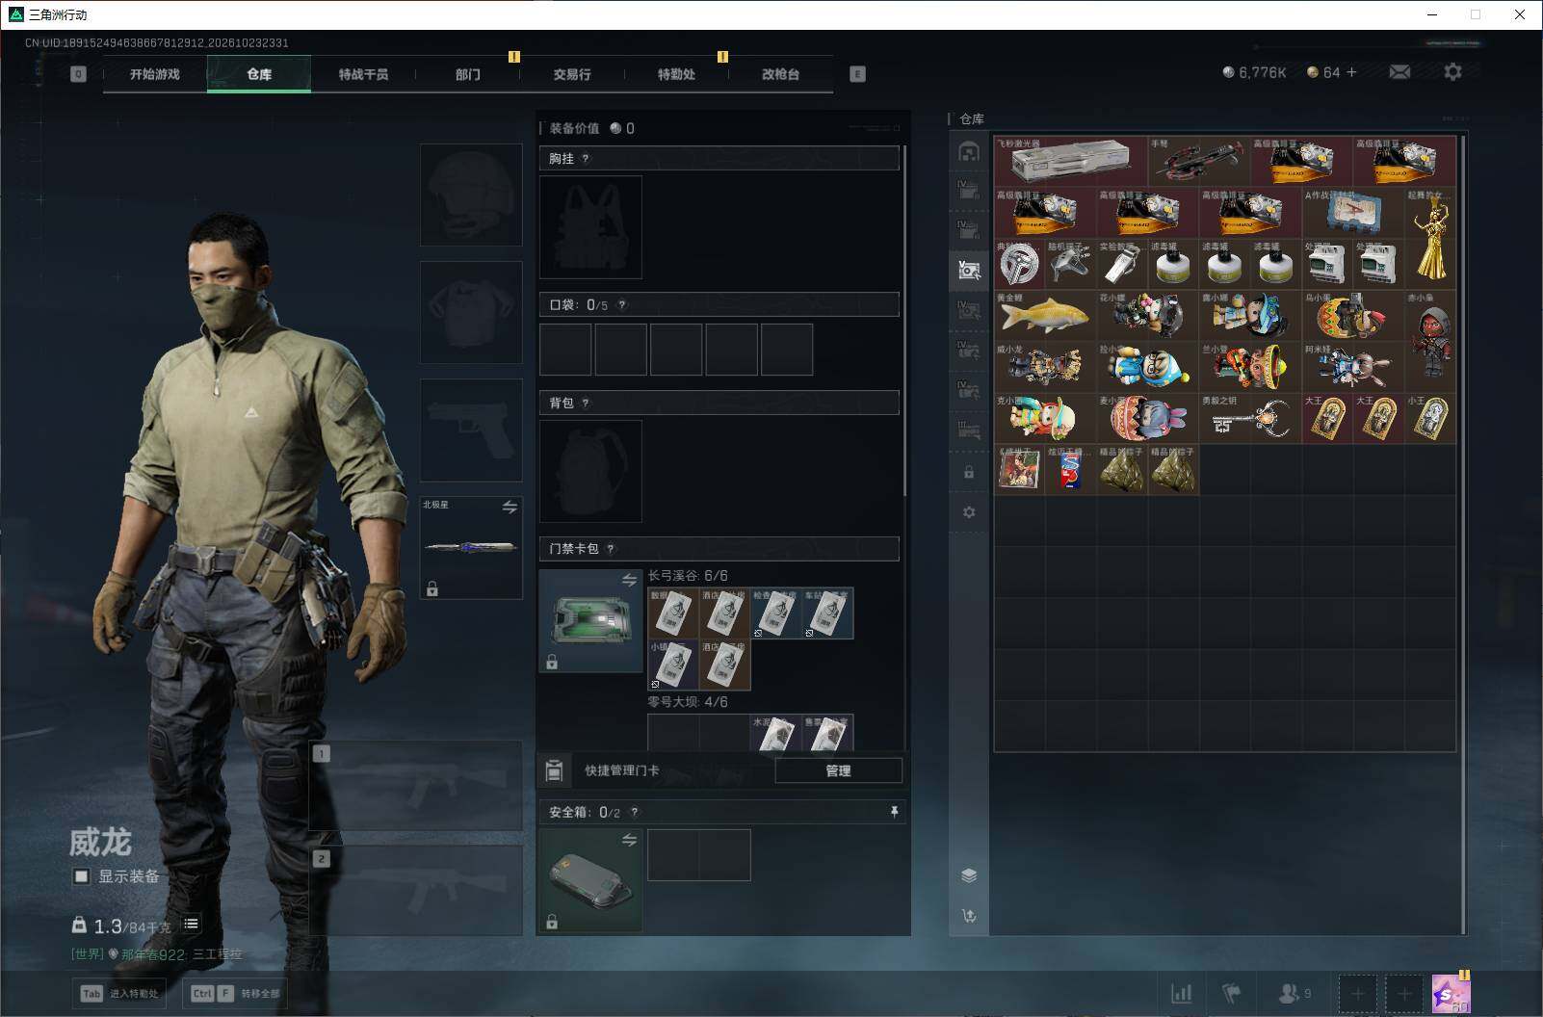Open the 改枪台 tab
Viewport: 1543px width, 1017px height.
(x=780, y=74)
